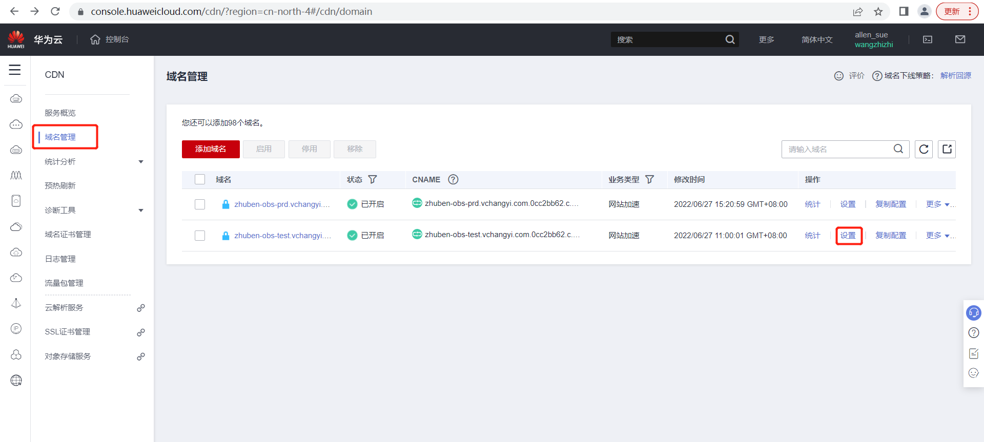Click the 控制台 link in header
984x442 pixels.
tap(117, 39)
